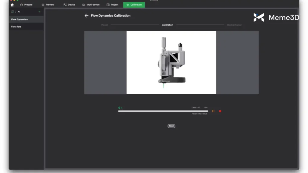The height and width of the screenshot is (173, 308).
Task: Select Flow Dynamics in the sidebar
Action: [20, 20]
